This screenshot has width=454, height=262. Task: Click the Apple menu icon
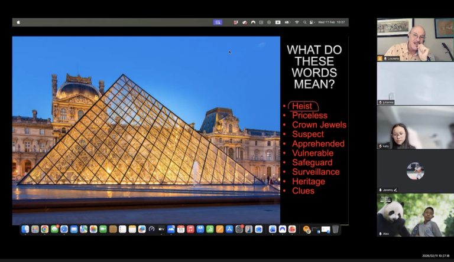point(18,22)
